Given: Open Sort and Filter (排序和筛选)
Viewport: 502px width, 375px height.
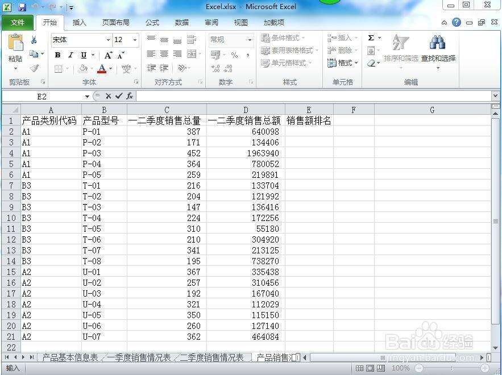Looking at the screenshot, I should pos(401,51).
